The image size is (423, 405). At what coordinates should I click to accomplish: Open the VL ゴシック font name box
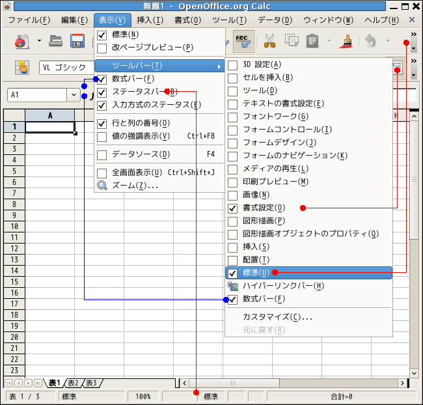click(66, 68)
